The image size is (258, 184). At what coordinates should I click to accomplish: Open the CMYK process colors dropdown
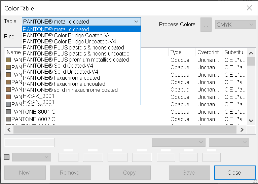[x=235, y=25]
